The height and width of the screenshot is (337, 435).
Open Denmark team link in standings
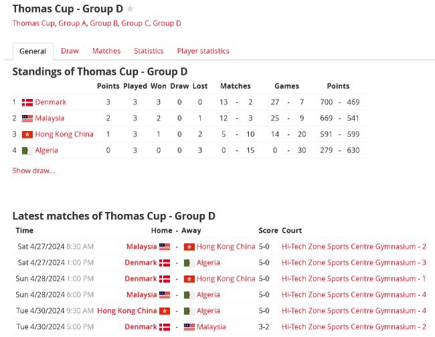coord(51,102)
